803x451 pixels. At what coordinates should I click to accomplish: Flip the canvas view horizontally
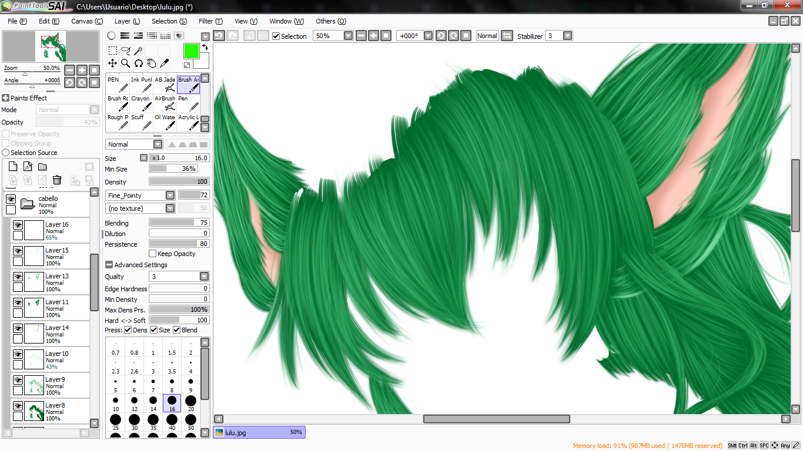click(507, 36)
